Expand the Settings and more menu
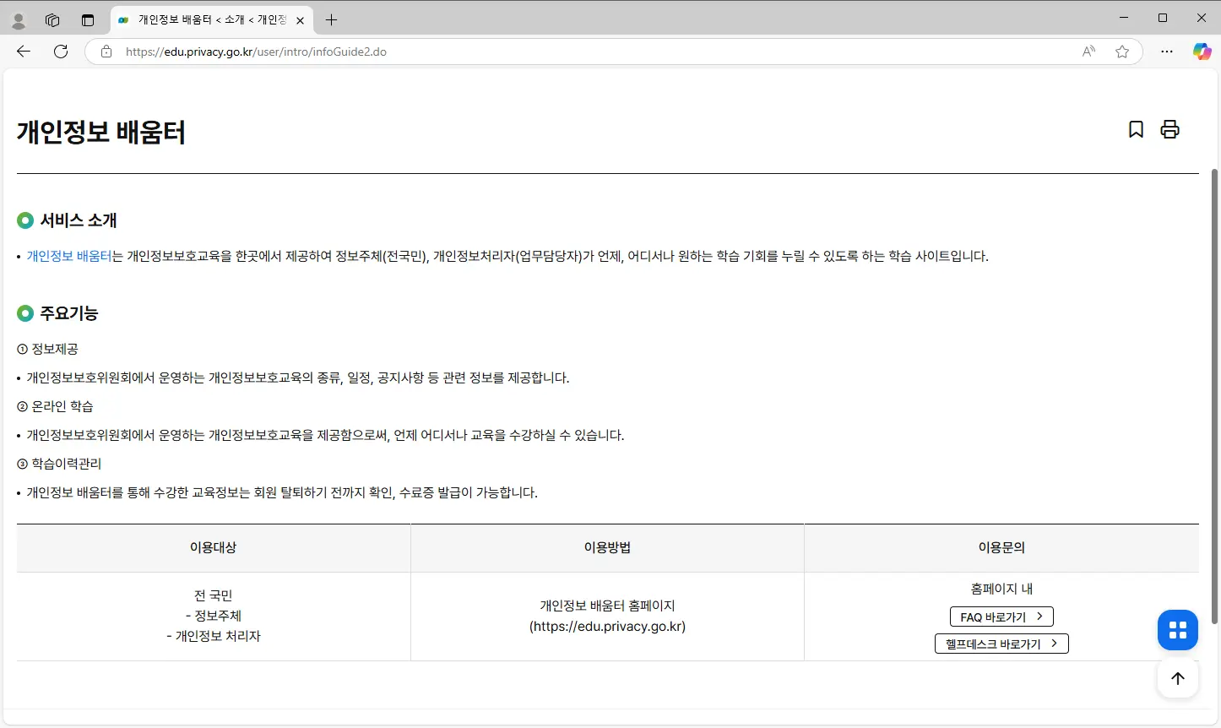1221x728 pixels. [x=1167, y=51]
